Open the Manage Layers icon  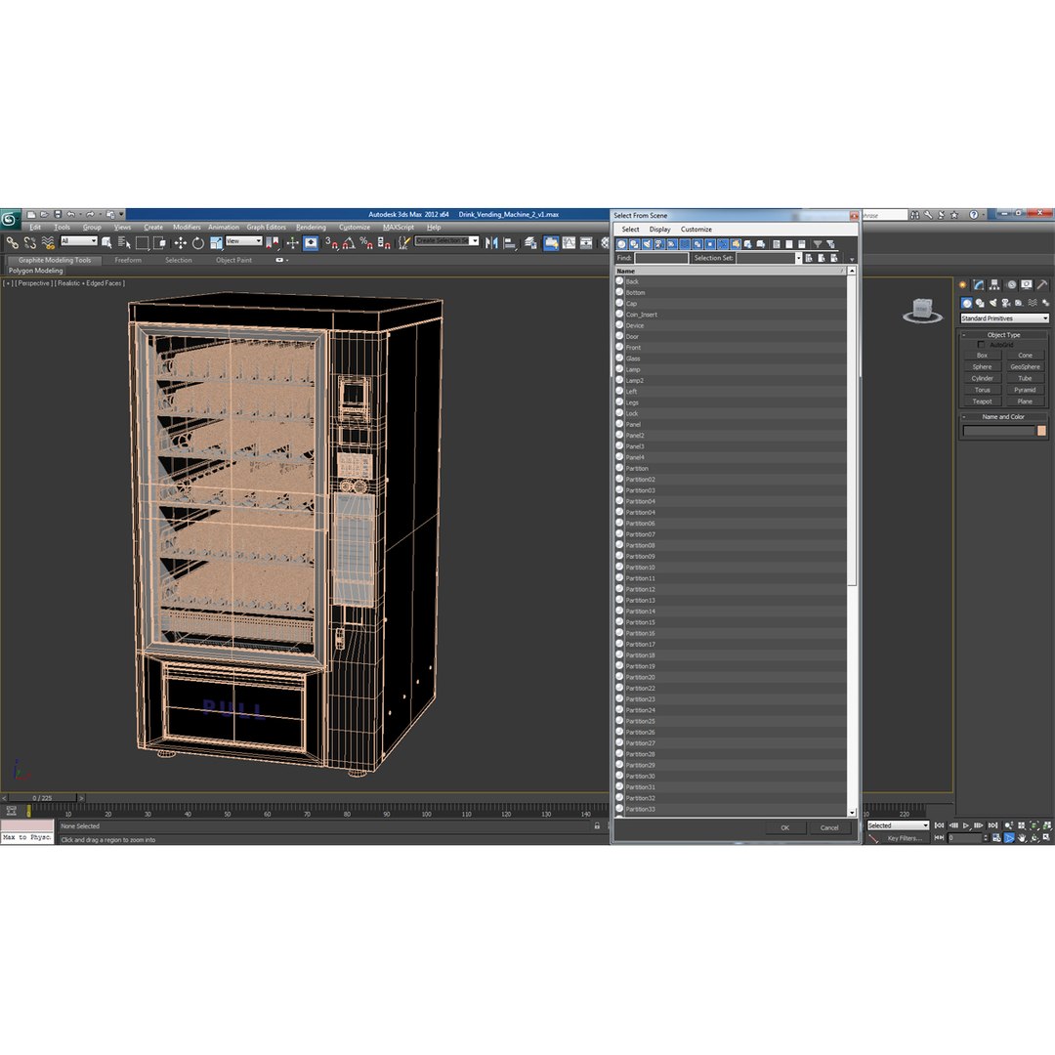point(530,243)
